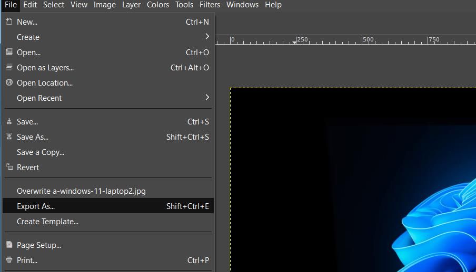Choose Revert menu entry
The width and height of the screenshot is (476, 272).
108,167
